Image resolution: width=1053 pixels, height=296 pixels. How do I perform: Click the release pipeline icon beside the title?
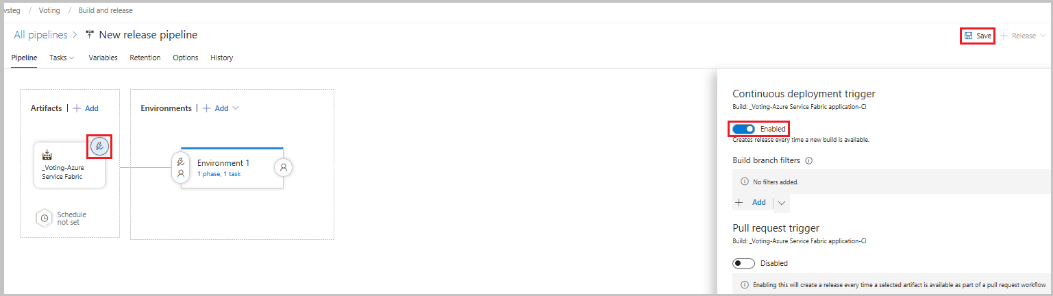click(x=89, y=34)
